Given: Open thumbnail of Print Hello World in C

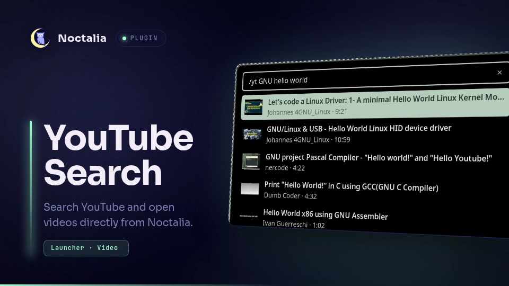Looking at the screenshot, I should (x=250, y=189).
